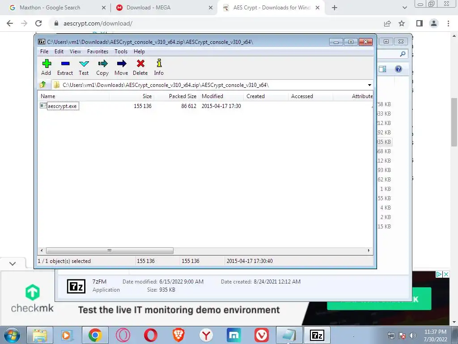
Task: Click the aescrypt.com/download address bar
Action: (x=98, y=24)
